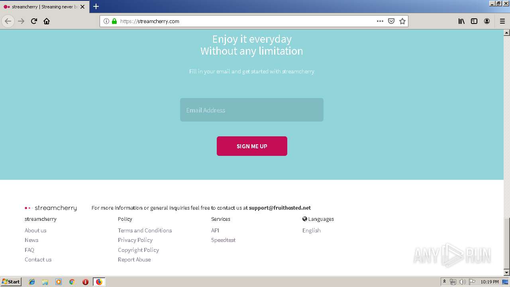Select the streamcherry browser tab
This screenshot has width=510, height=287.
pyautogui.click(x=44, y=7)
